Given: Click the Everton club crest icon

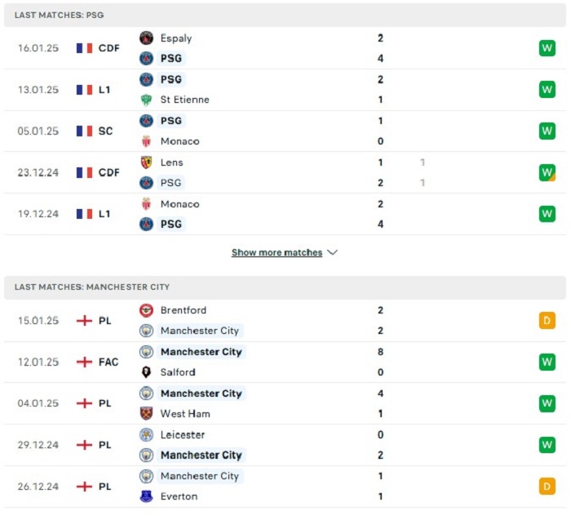Looking at the screenshot, I should tap(146, 496).
